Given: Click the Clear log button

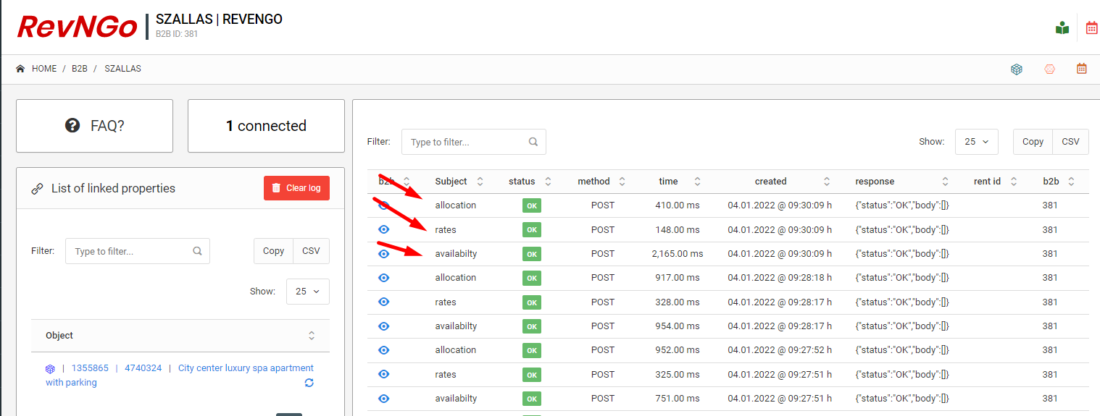Looking at the screenshot, I should (x=296, y=188).
